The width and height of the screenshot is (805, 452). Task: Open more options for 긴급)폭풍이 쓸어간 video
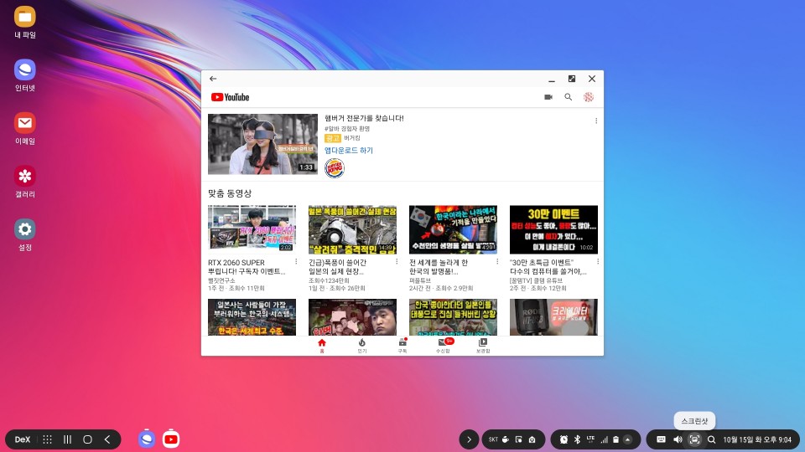pos(397,261)
